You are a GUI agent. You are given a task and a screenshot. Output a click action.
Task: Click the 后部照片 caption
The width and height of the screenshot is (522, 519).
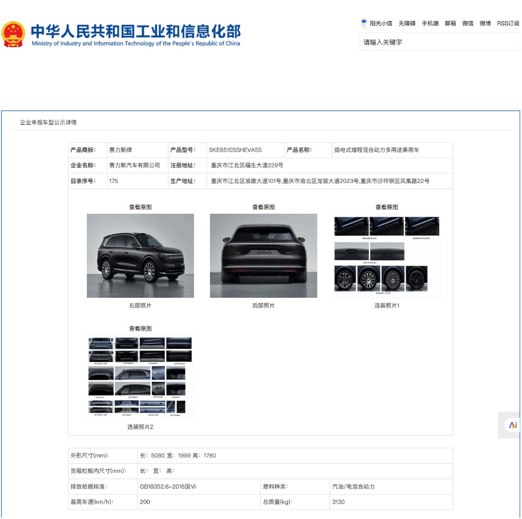pos(263,306)
